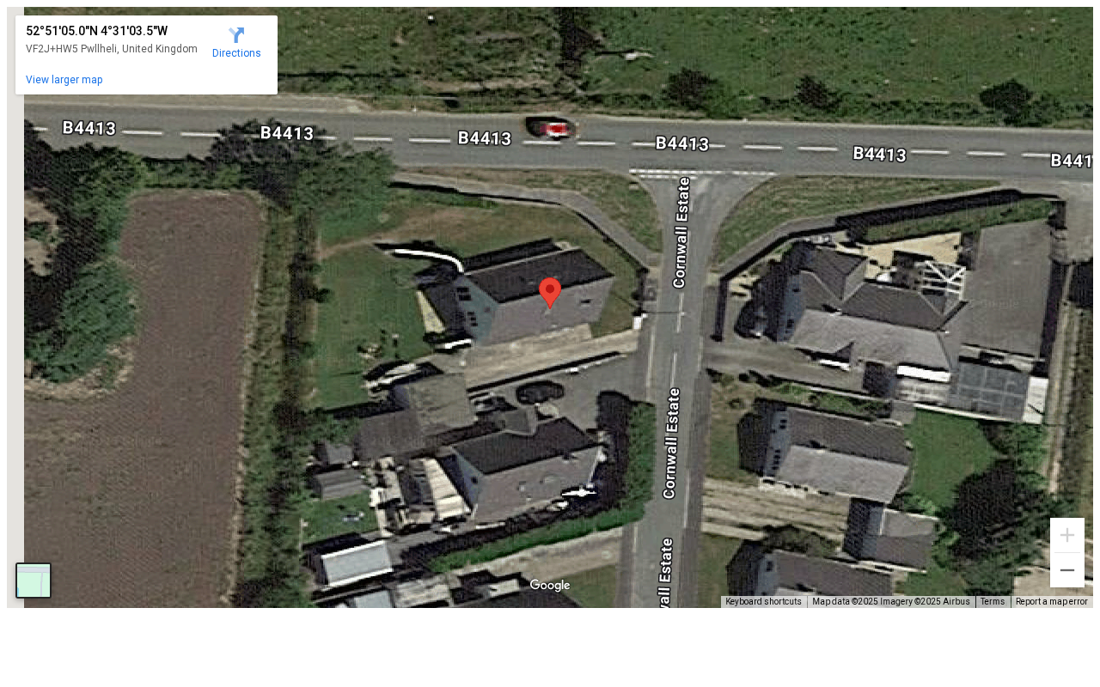The width and height of the screenshot is (1100, 687).
Task: Click the B4413 label near the junction
Action: (x=682, y=143)
